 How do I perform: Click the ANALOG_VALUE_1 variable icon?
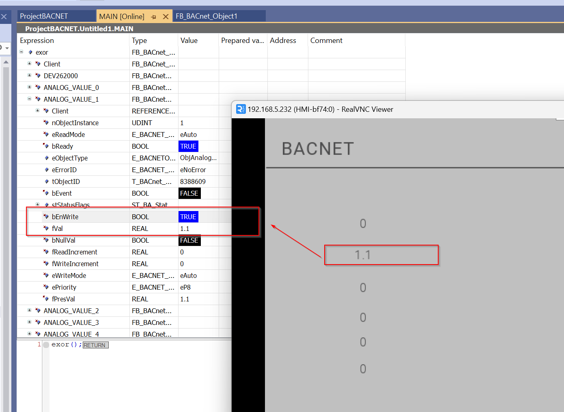(x=38, y=99)
